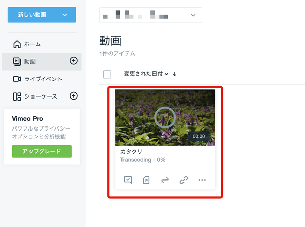This screenshot has height=227, width=305.
Task: Select the 動画 sidebar item
Action: click(x=42, y=61)
